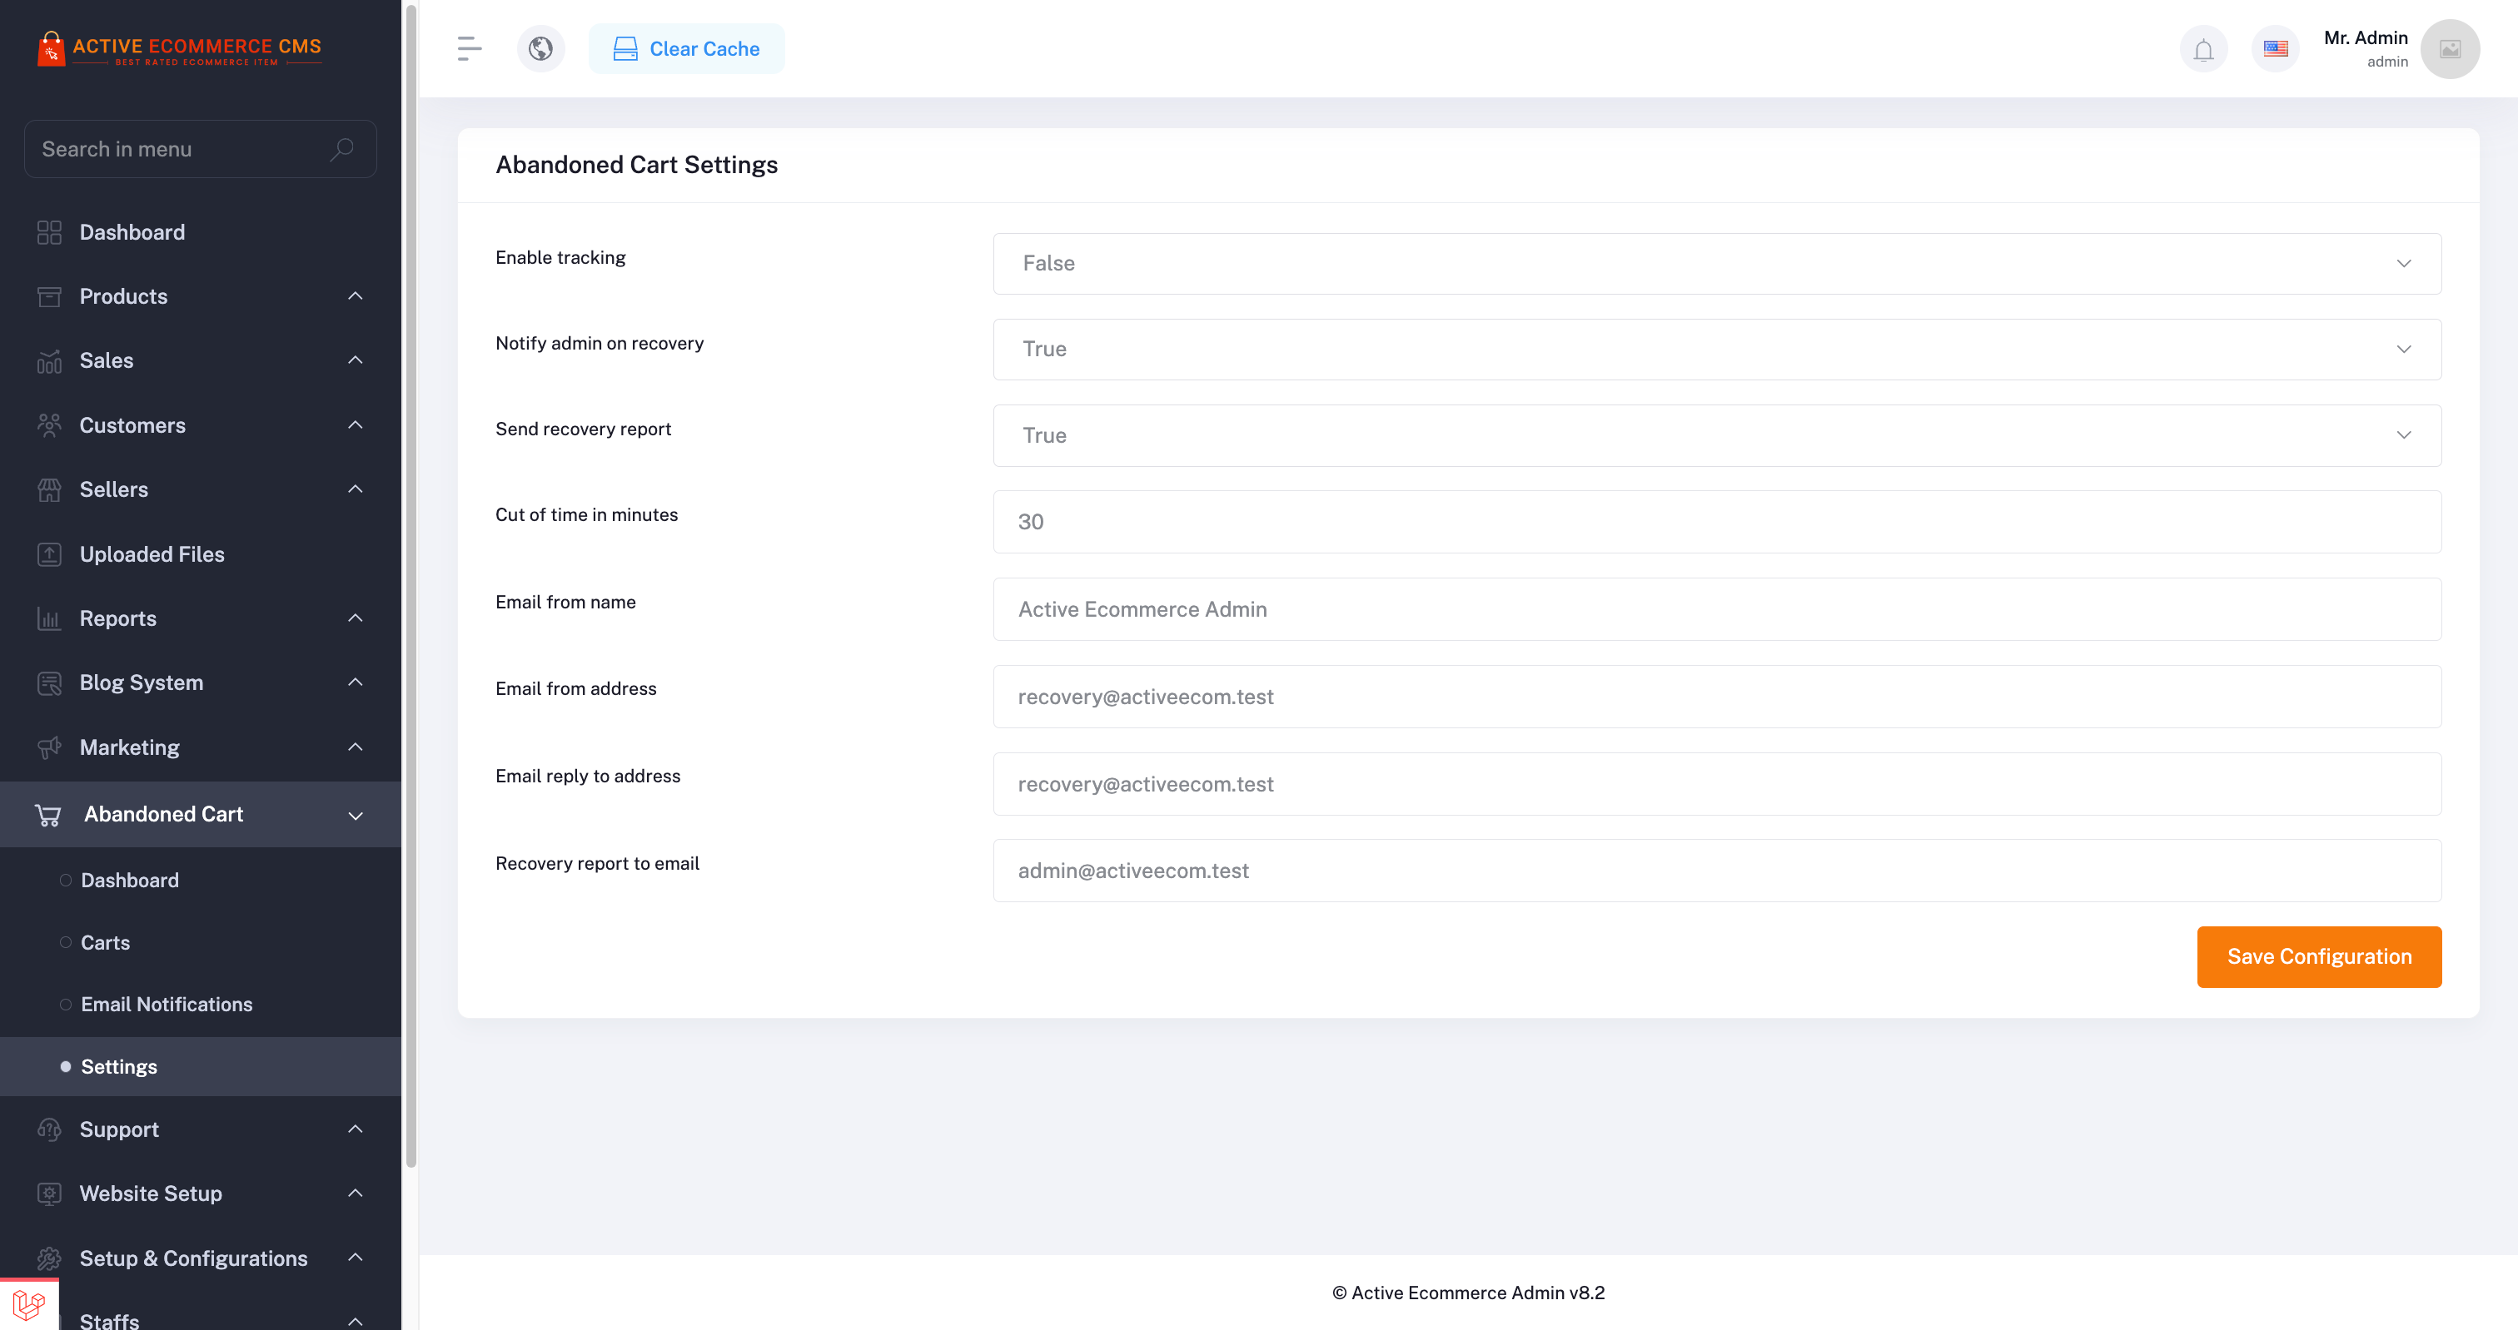The image size is (2518, 1330).
Task: Click the Active Ecommerce CMS logo
Action: pyautogui.click(x=180, y=49)
